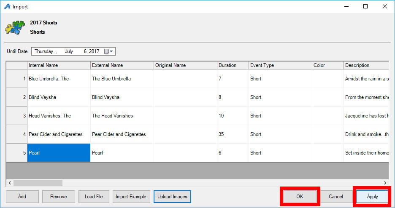Open the Until Date calendar dropdown
The width and height of the screenshot is (395, 208).
pos(108,51)
